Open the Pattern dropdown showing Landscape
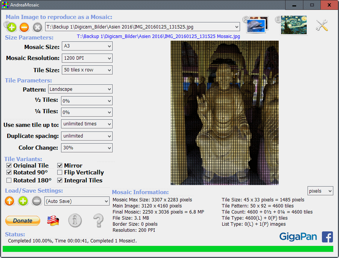This screenshot has width=339, height=258. (80, 89)
